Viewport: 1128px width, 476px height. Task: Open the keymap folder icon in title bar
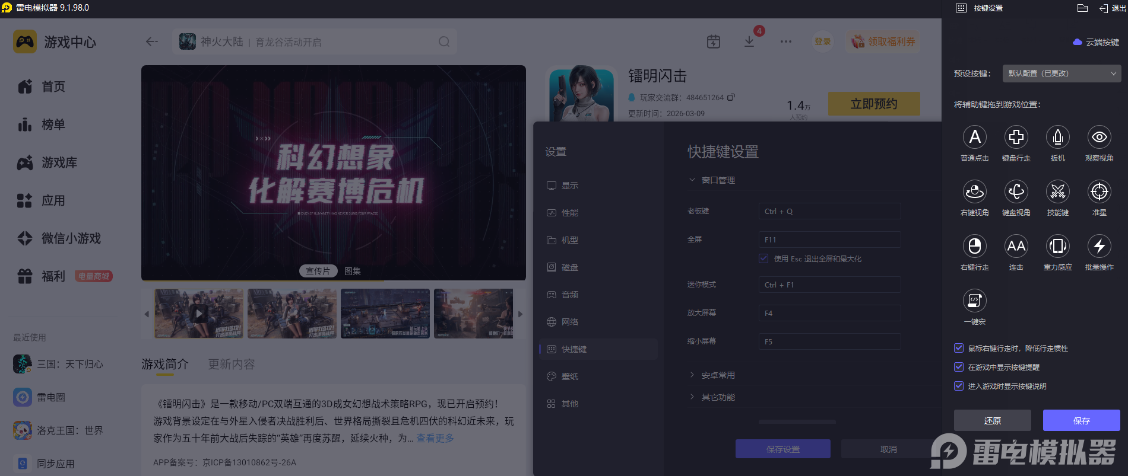[x=1082, y=8]
